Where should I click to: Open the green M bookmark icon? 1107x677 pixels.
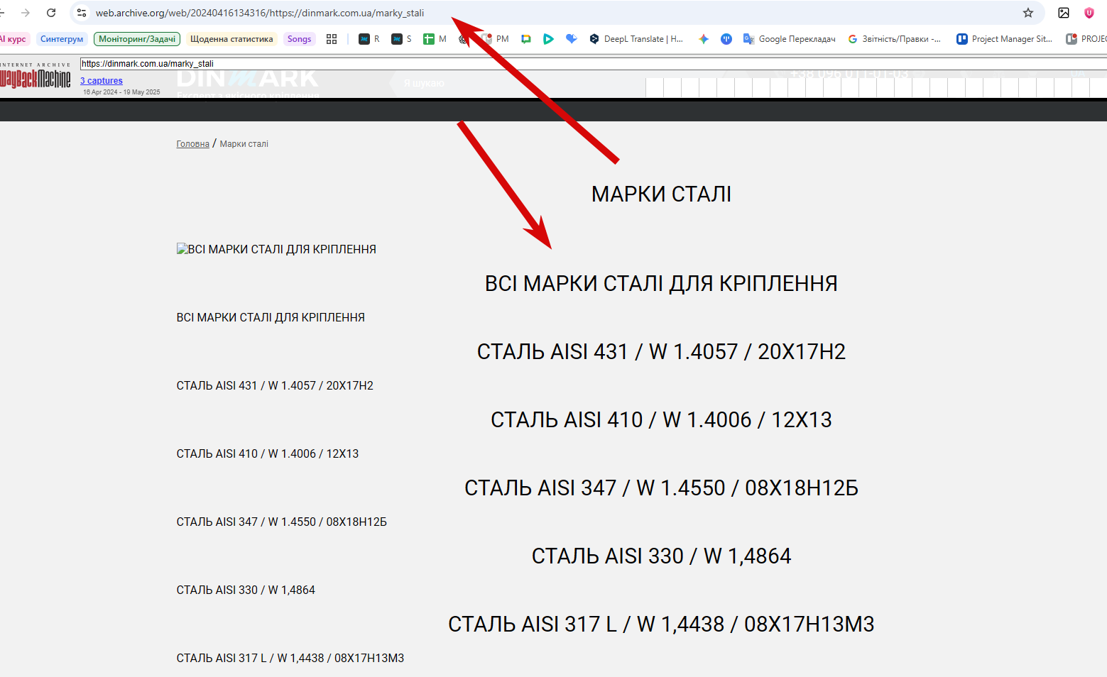[435, 39]
